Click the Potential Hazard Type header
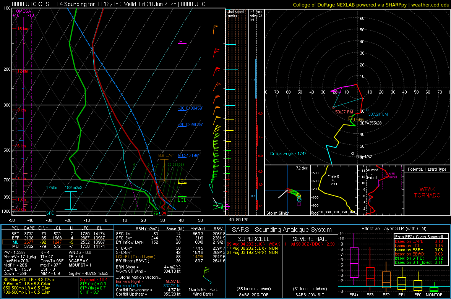This screenshot has height=299, width=451. (427, 169)
